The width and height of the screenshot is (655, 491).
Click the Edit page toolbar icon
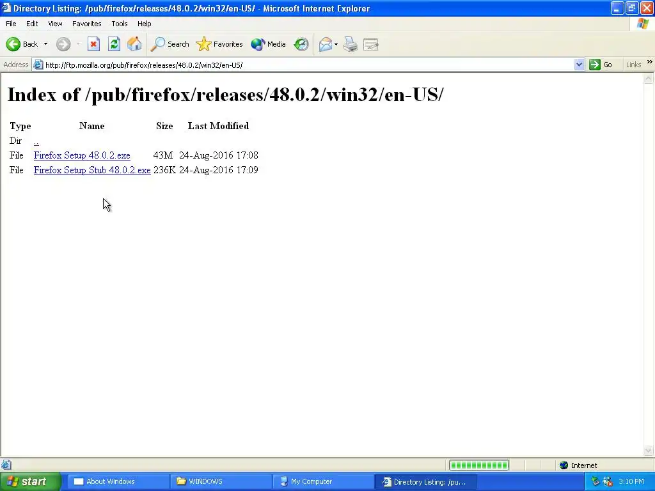[371, 44]
